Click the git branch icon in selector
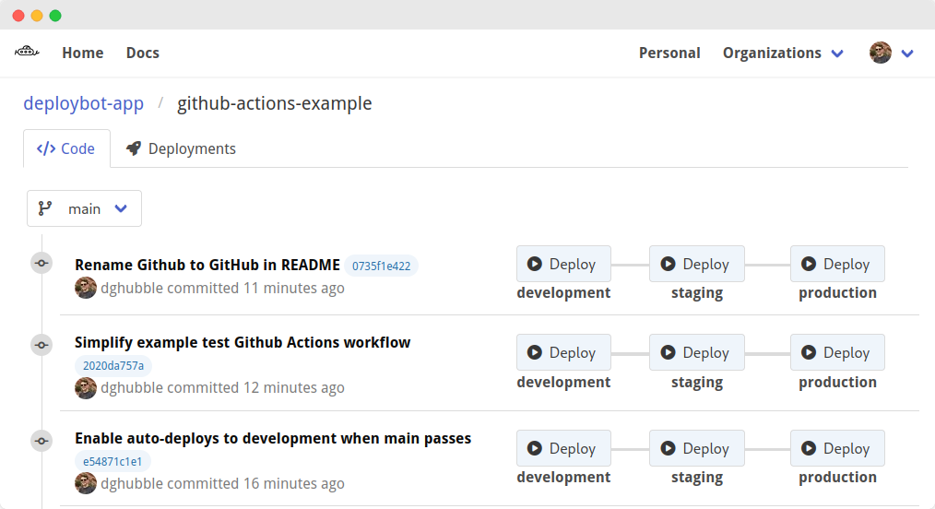 45,208
